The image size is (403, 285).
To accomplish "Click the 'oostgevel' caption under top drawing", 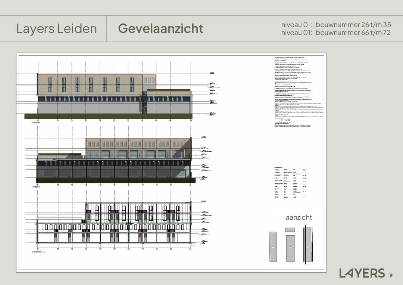I will [36, 122].
